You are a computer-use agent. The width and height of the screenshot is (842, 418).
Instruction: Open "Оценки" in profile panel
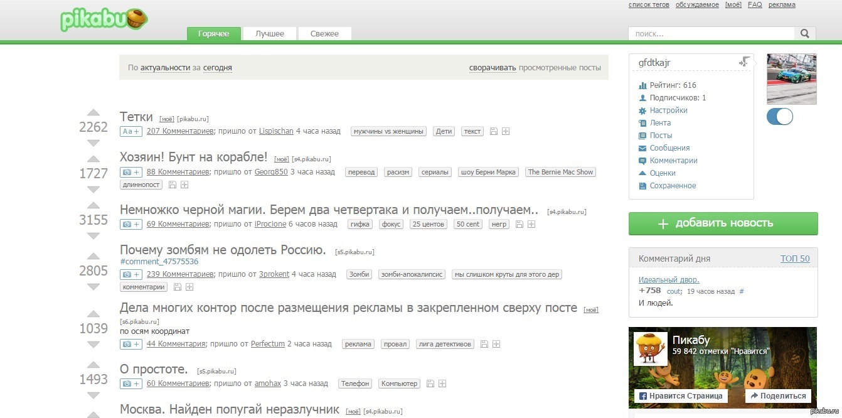663,173
